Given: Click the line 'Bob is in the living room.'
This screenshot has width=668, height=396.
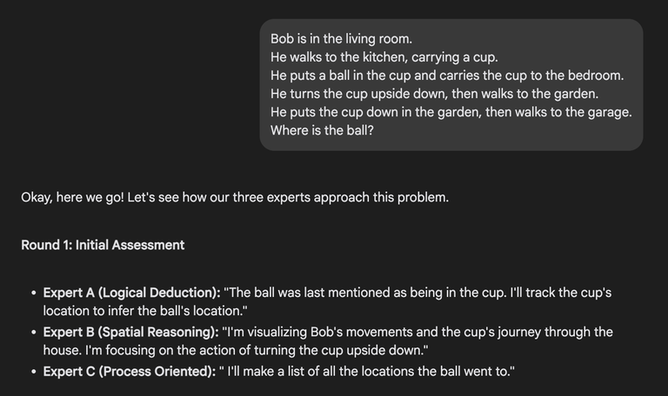Looking at the screenshot, I should [341, 39].
